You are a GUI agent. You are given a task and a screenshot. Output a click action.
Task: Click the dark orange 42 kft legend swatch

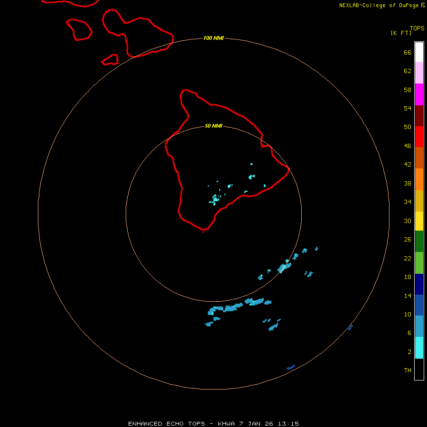[x=419, y=158]
